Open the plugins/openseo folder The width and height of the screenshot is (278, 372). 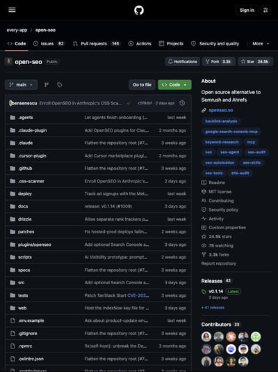click(35, 245)
